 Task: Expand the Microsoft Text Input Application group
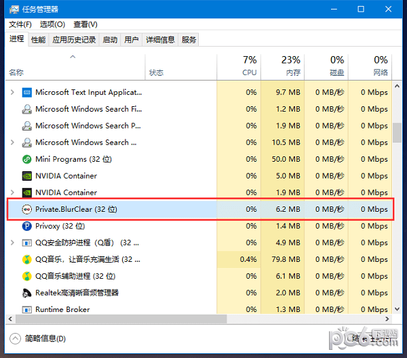click(x=12, y=92)
